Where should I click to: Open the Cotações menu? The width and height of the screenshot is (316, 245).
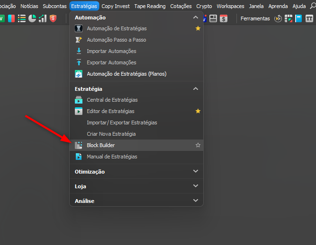(181, 6)
